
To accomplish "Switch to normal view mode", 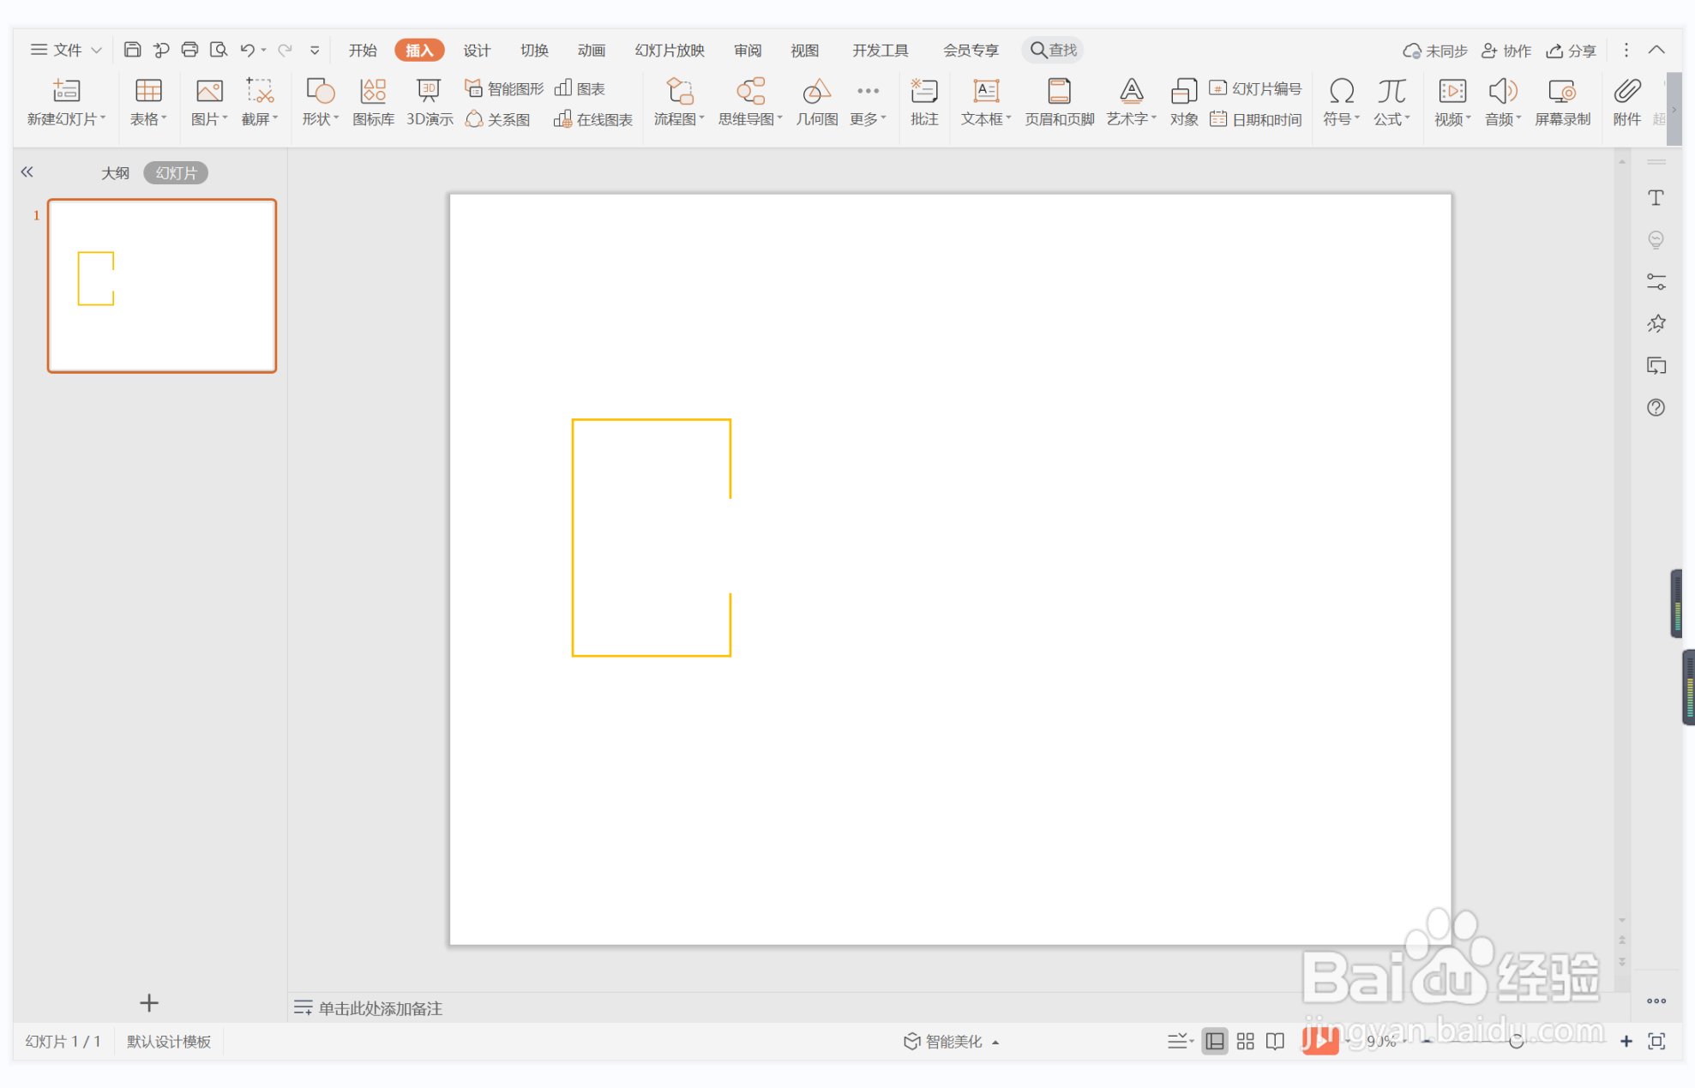I will (x=1215, y=1041).
